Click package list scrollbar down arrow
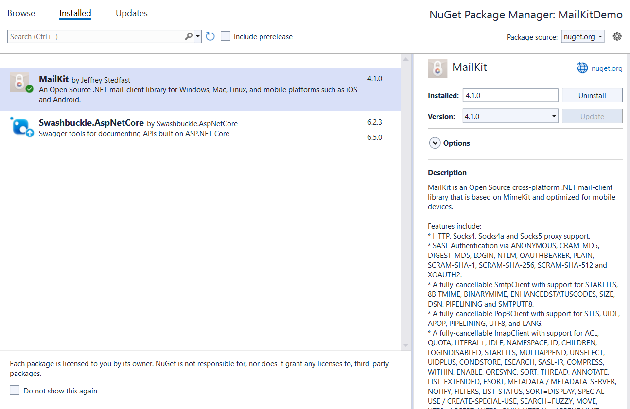The height and width of the screenshot is (409, 630). pyautogui.click(x=406, y=345)
